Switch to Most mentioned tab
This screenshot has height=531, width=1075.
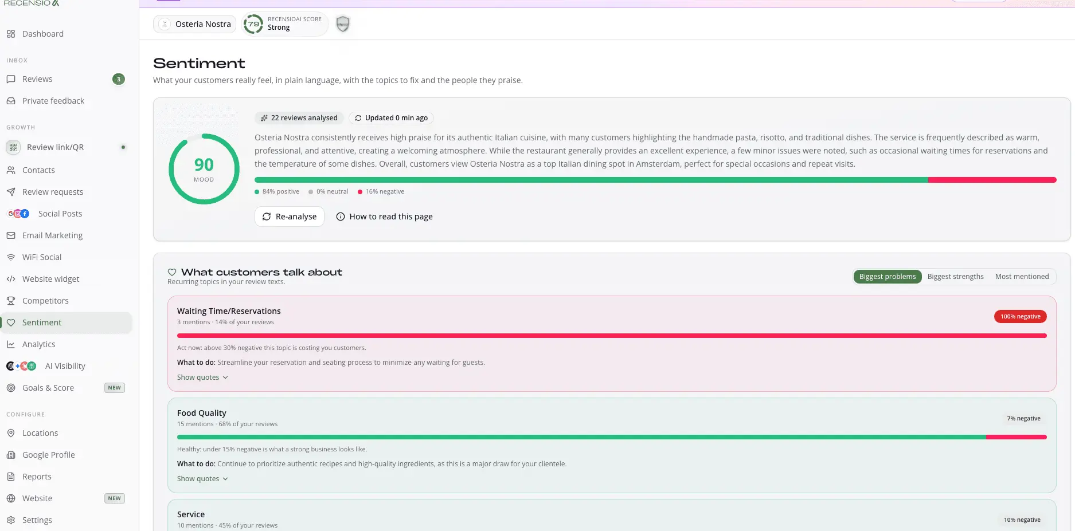point(1022,277)
